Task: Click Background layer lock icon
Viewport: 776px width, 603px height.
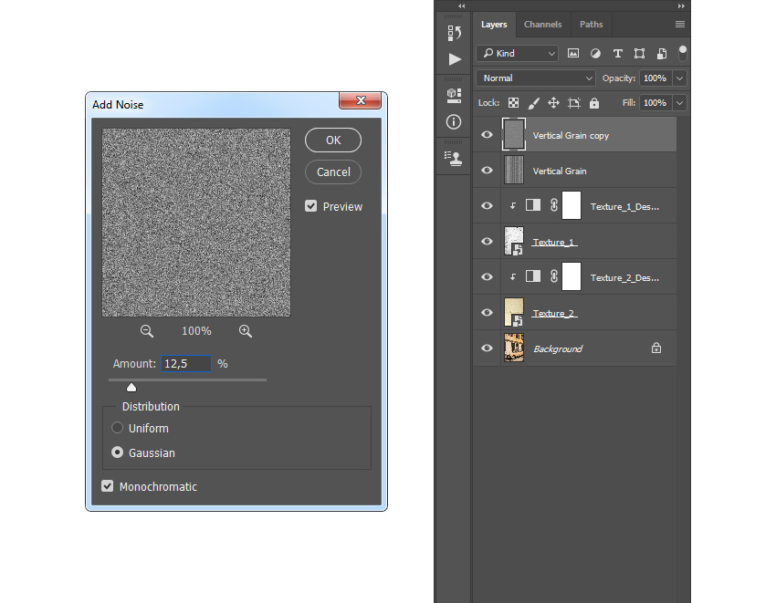Action: [656, 348]
